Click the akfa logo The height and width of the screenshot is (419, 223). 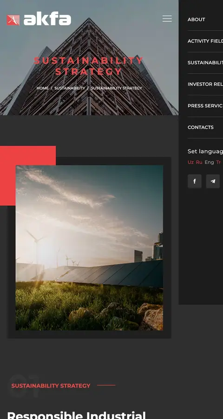click(39, 20)
